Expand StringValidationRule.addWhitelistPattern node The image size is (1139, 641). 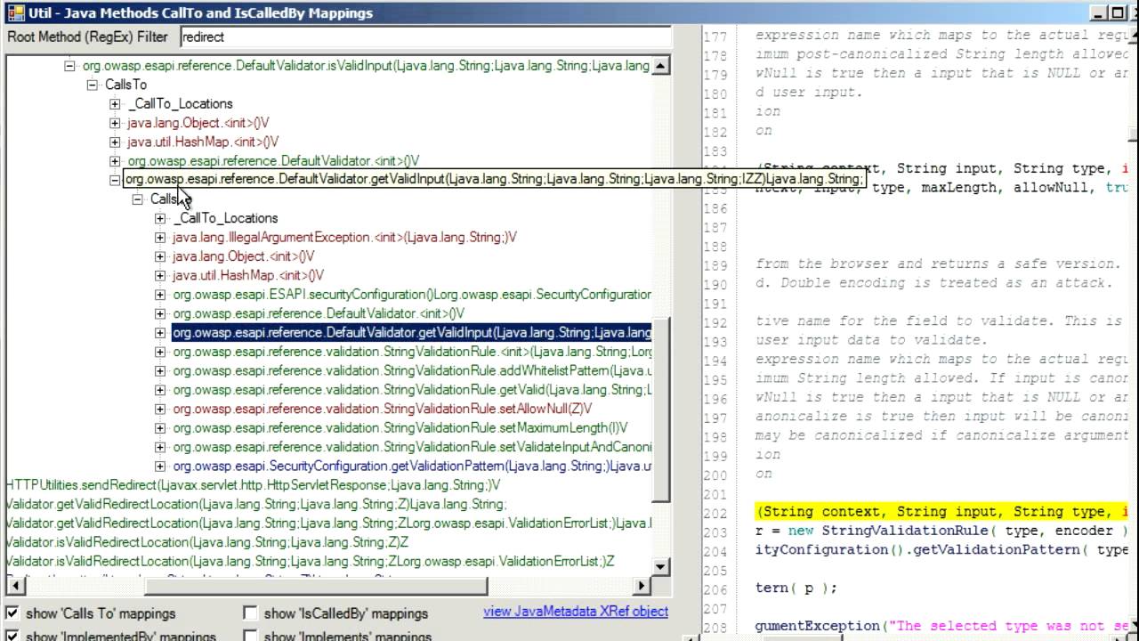[x=160, y=371]
